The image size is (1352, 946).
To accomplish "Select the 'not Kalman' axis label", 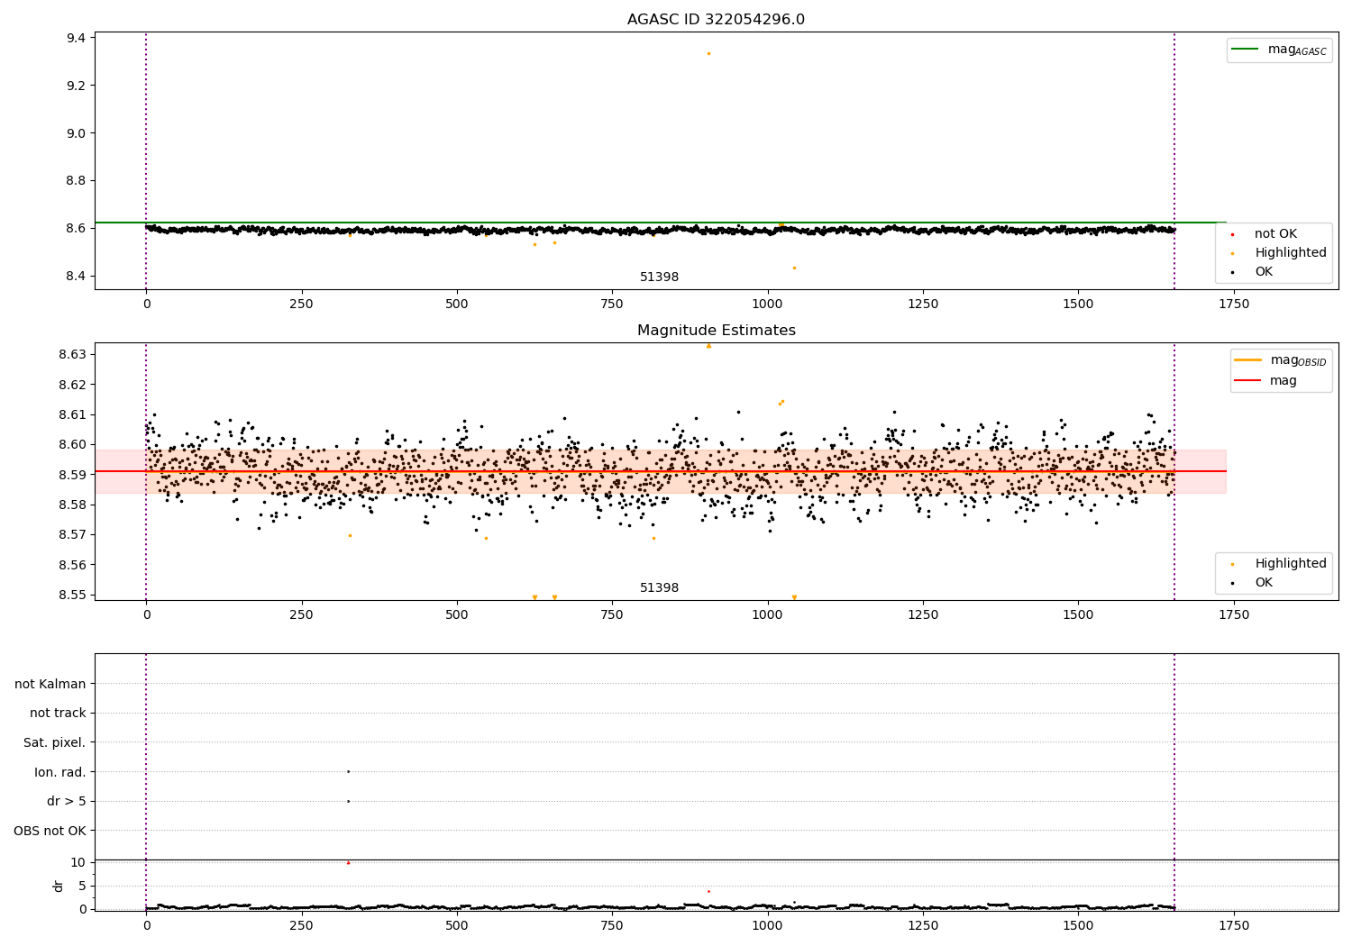I will tap(50, 684).
